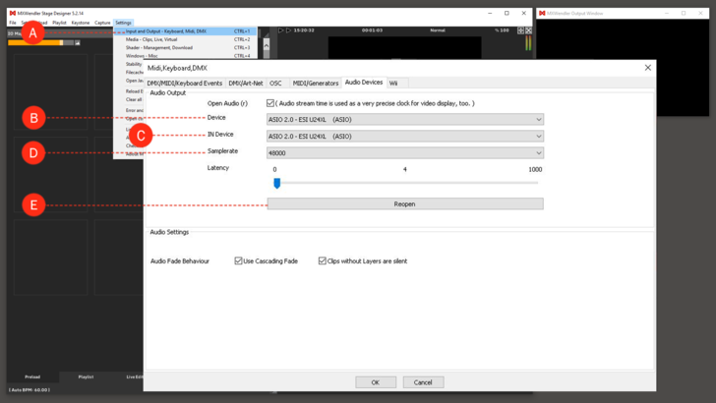The image size is (716, 403).
Task: Open the IN Device dropdown
Action: click(x=405, y=136)
